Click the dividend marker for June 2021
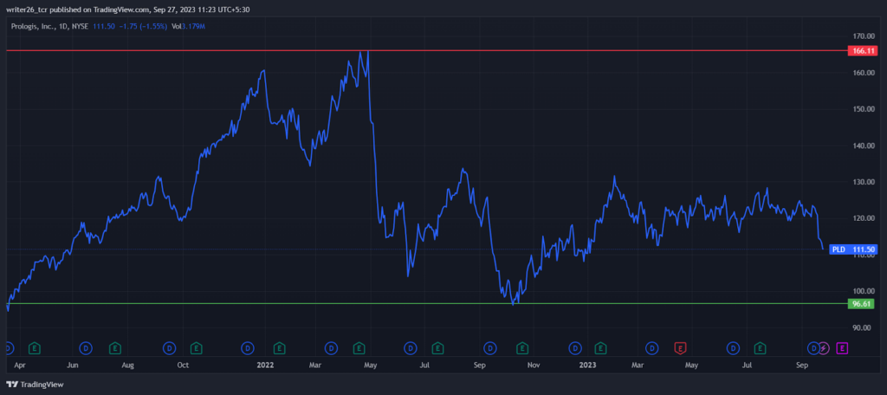This screenshot has height=395, width=887. click(x=87, y=346)
